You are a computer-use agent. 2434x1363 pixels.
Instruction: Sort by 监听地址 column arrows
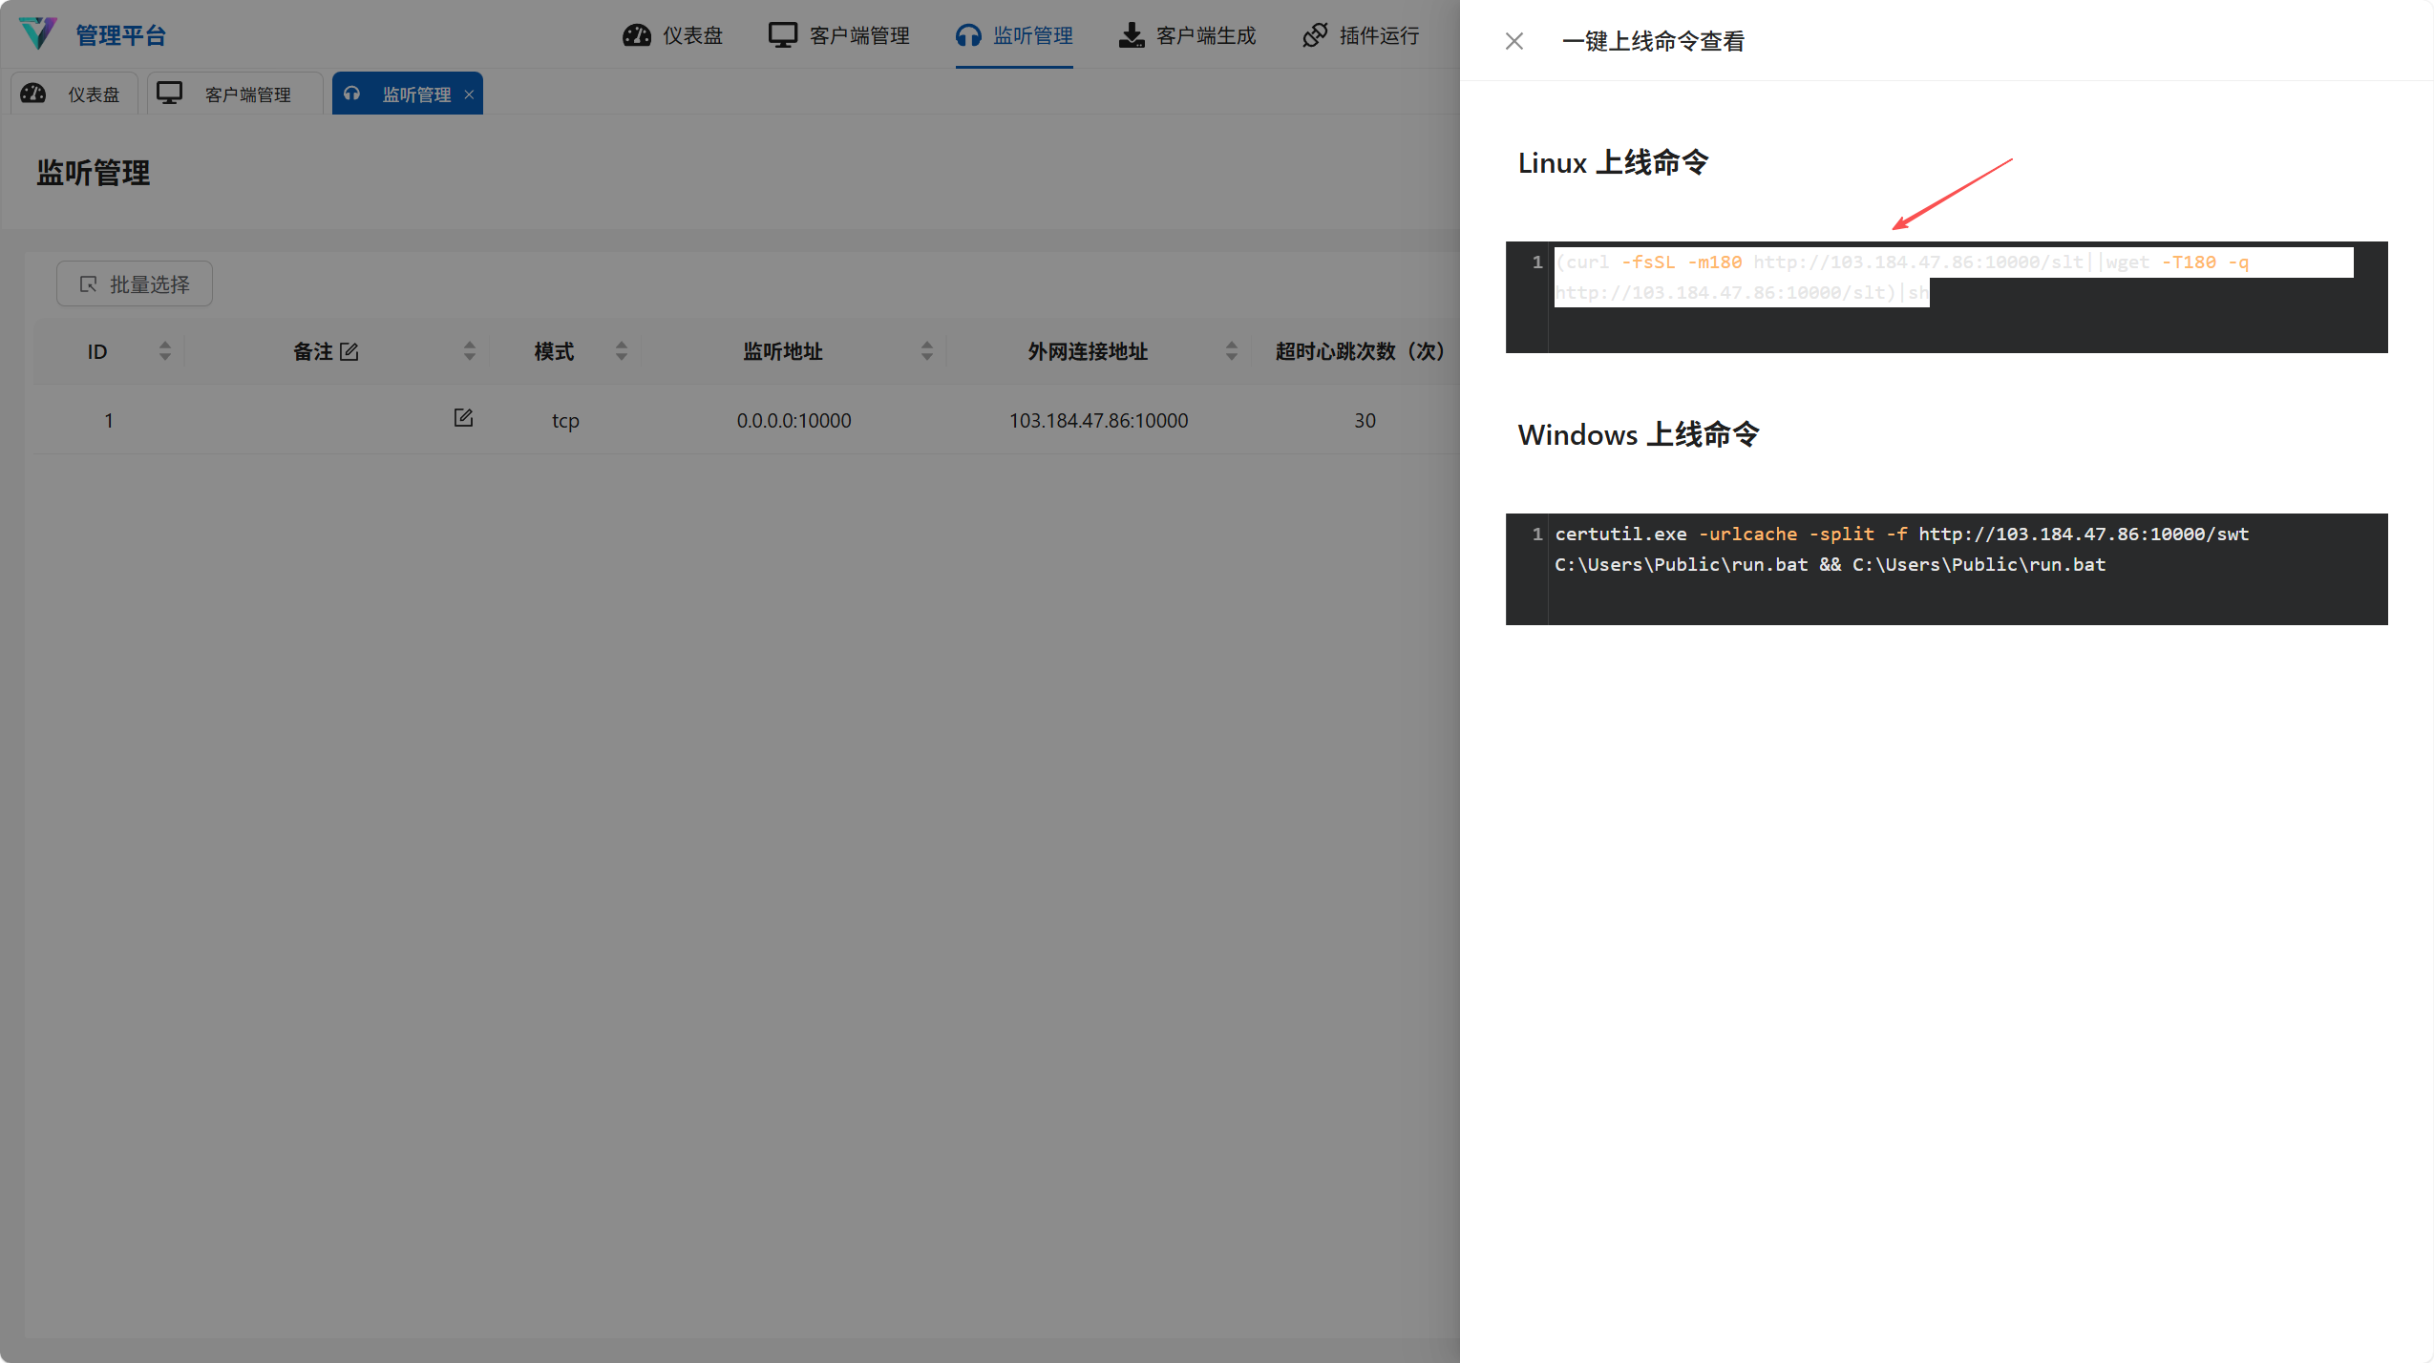pyautogui.click(x=926, y=351)
